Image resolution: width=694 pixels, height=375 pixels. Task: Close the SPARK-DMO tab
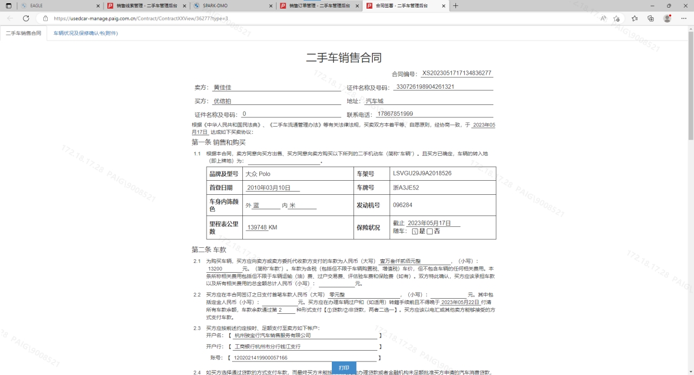click(x=271, y=5)
